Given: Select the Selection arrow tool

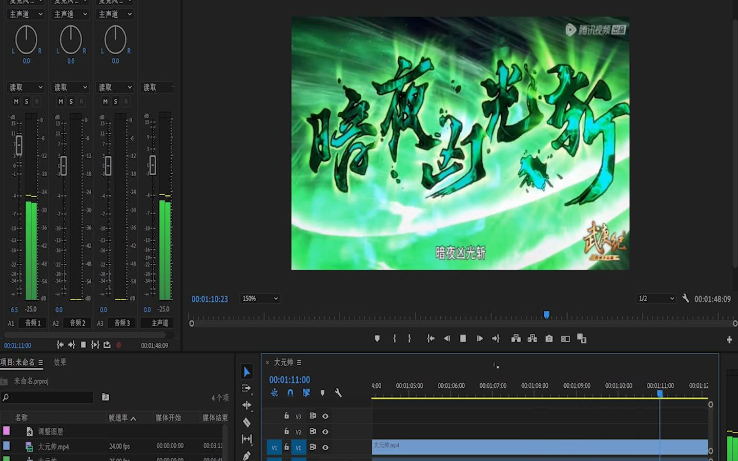Looking at the screenshot, I should 247,372.
